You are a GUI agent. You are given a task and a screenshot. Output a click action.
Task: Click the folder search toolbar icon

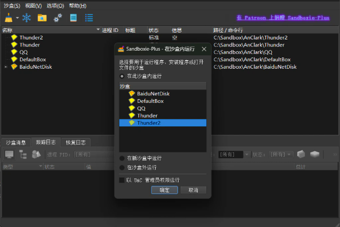tap(42, 18)
